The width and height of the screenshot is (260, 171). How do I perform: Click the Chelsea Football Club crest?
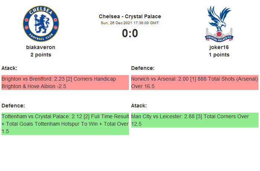click(41, 23)
